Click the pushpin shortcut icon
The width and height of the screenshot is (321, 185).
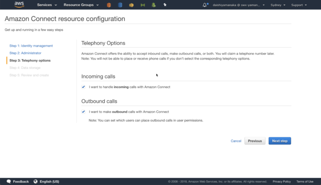[x=165, y=5]
